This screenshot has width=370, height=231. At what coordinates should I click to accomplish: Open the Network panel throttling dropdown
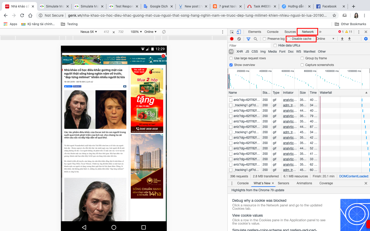[325, 39]
